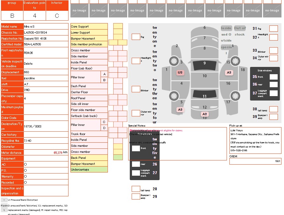Click inside the Special Notes box
This screenshot has height=215, width=284.
(x=177, y=144)
